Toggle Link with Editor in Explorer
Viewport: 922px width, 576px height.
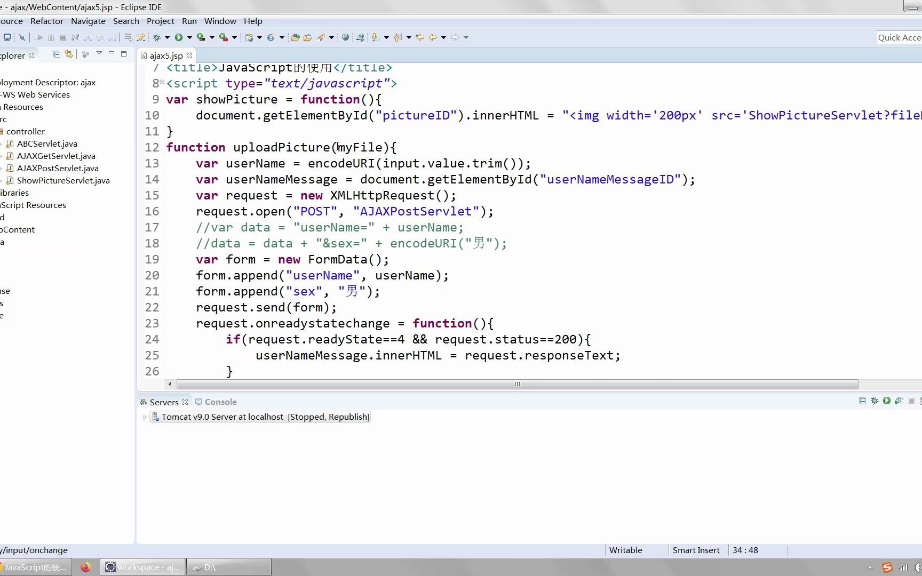69,54
